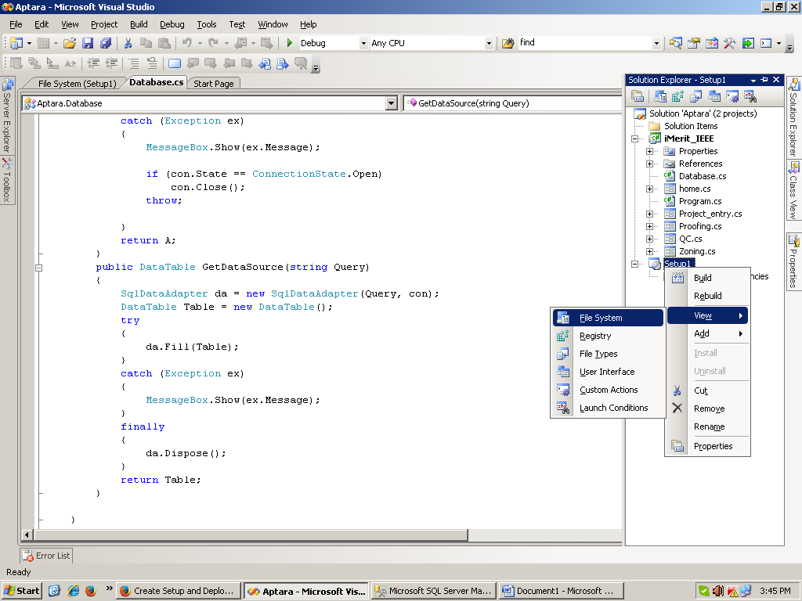Collapse the GetDataSource method code block
This screenshot has height=601, width=802.
pyautogui.click(x=39, y=268)
